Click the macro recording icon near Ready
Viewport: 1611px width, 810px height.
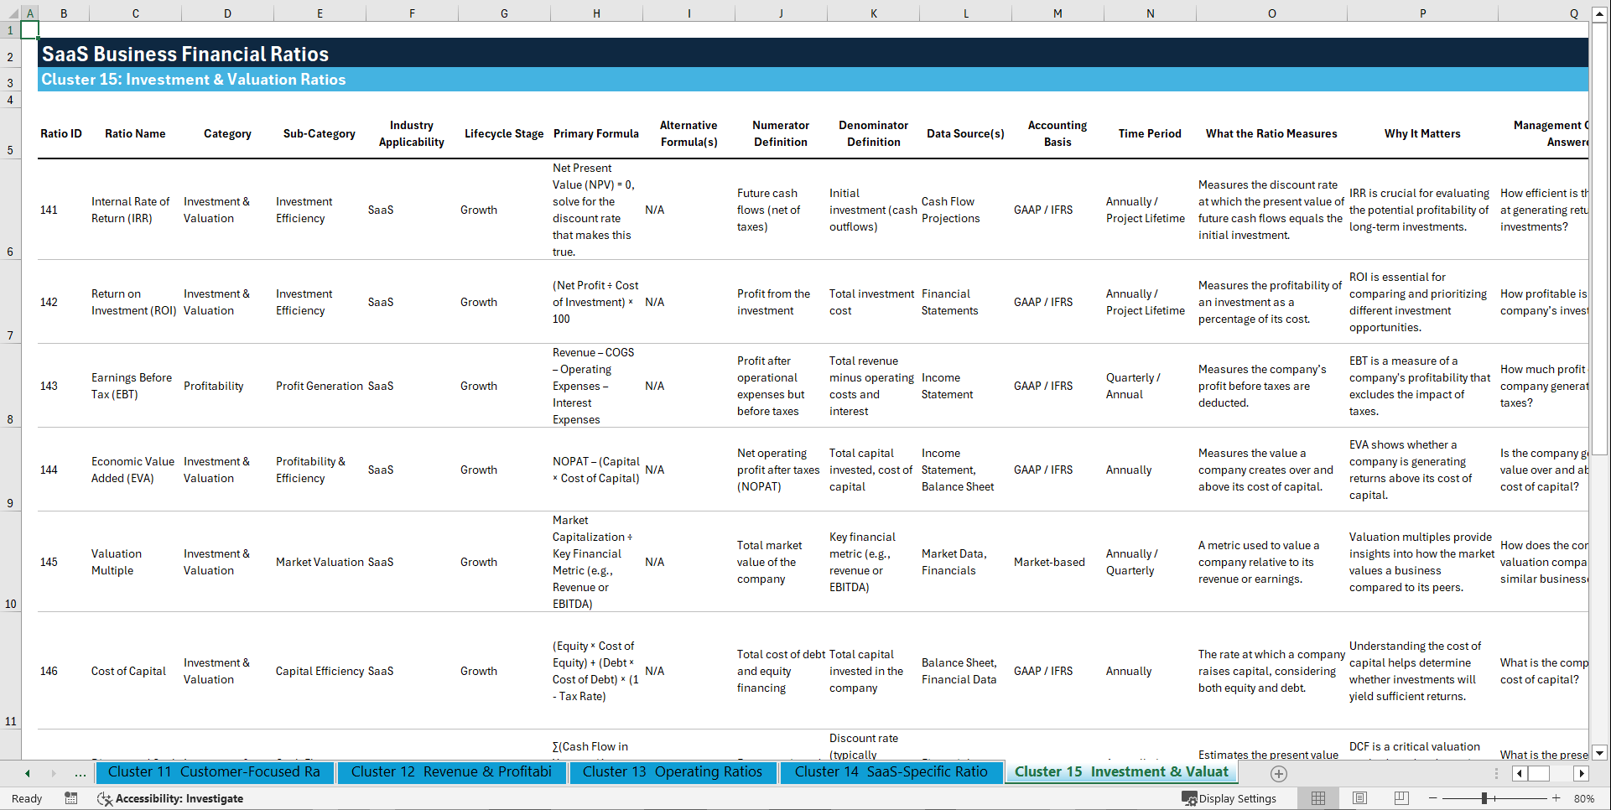pyautogui.click(x=71, y=798)
